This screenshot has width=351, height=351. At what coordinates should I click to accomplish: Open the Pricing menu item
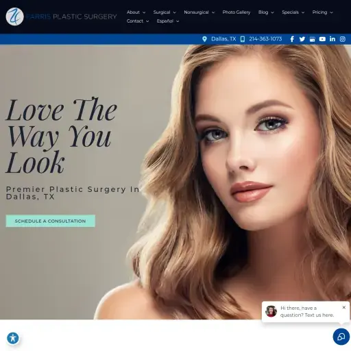pos(319,12)
